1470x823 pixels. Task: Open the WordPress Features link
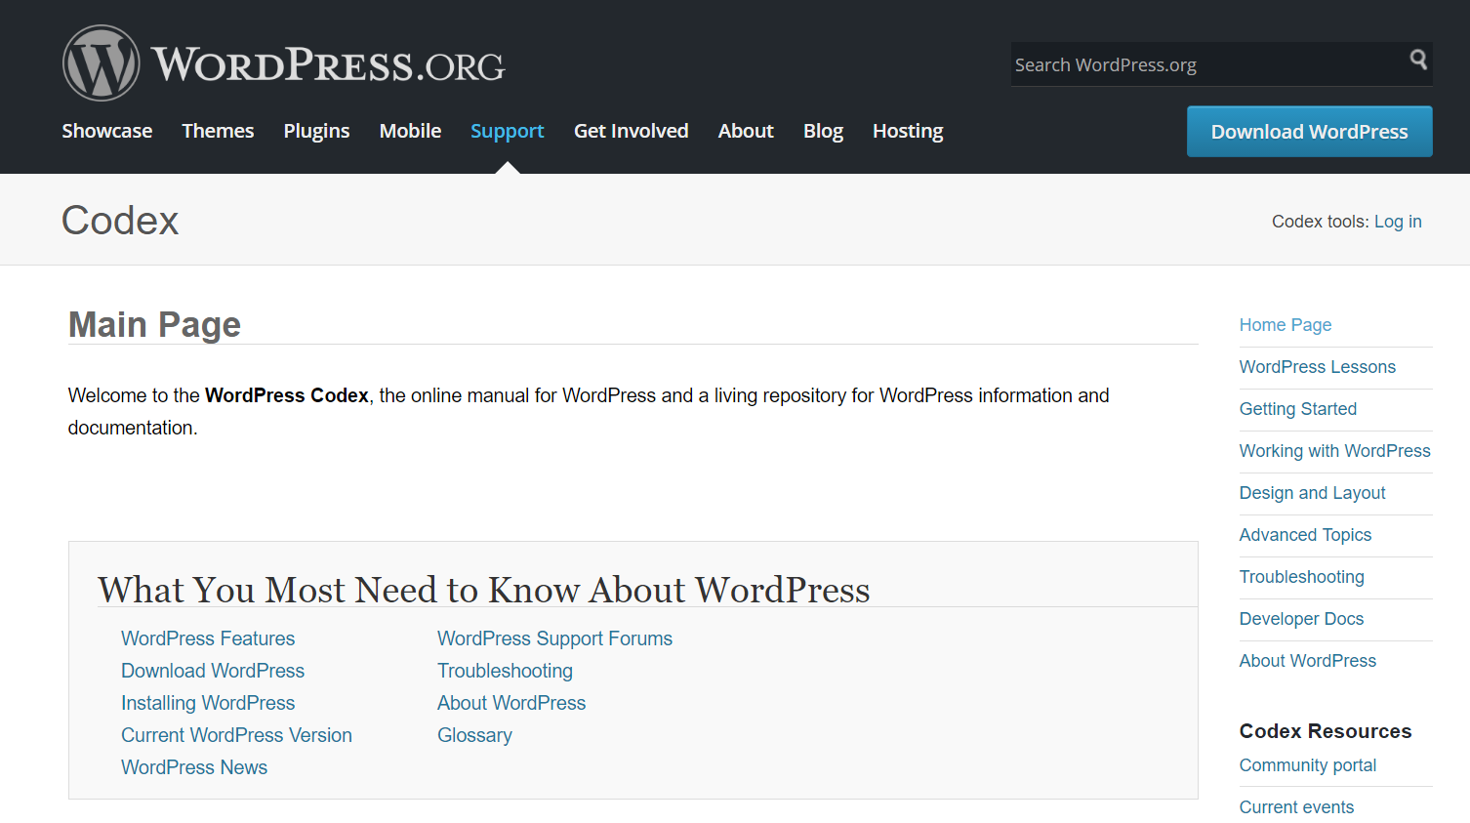pos(208,638)
